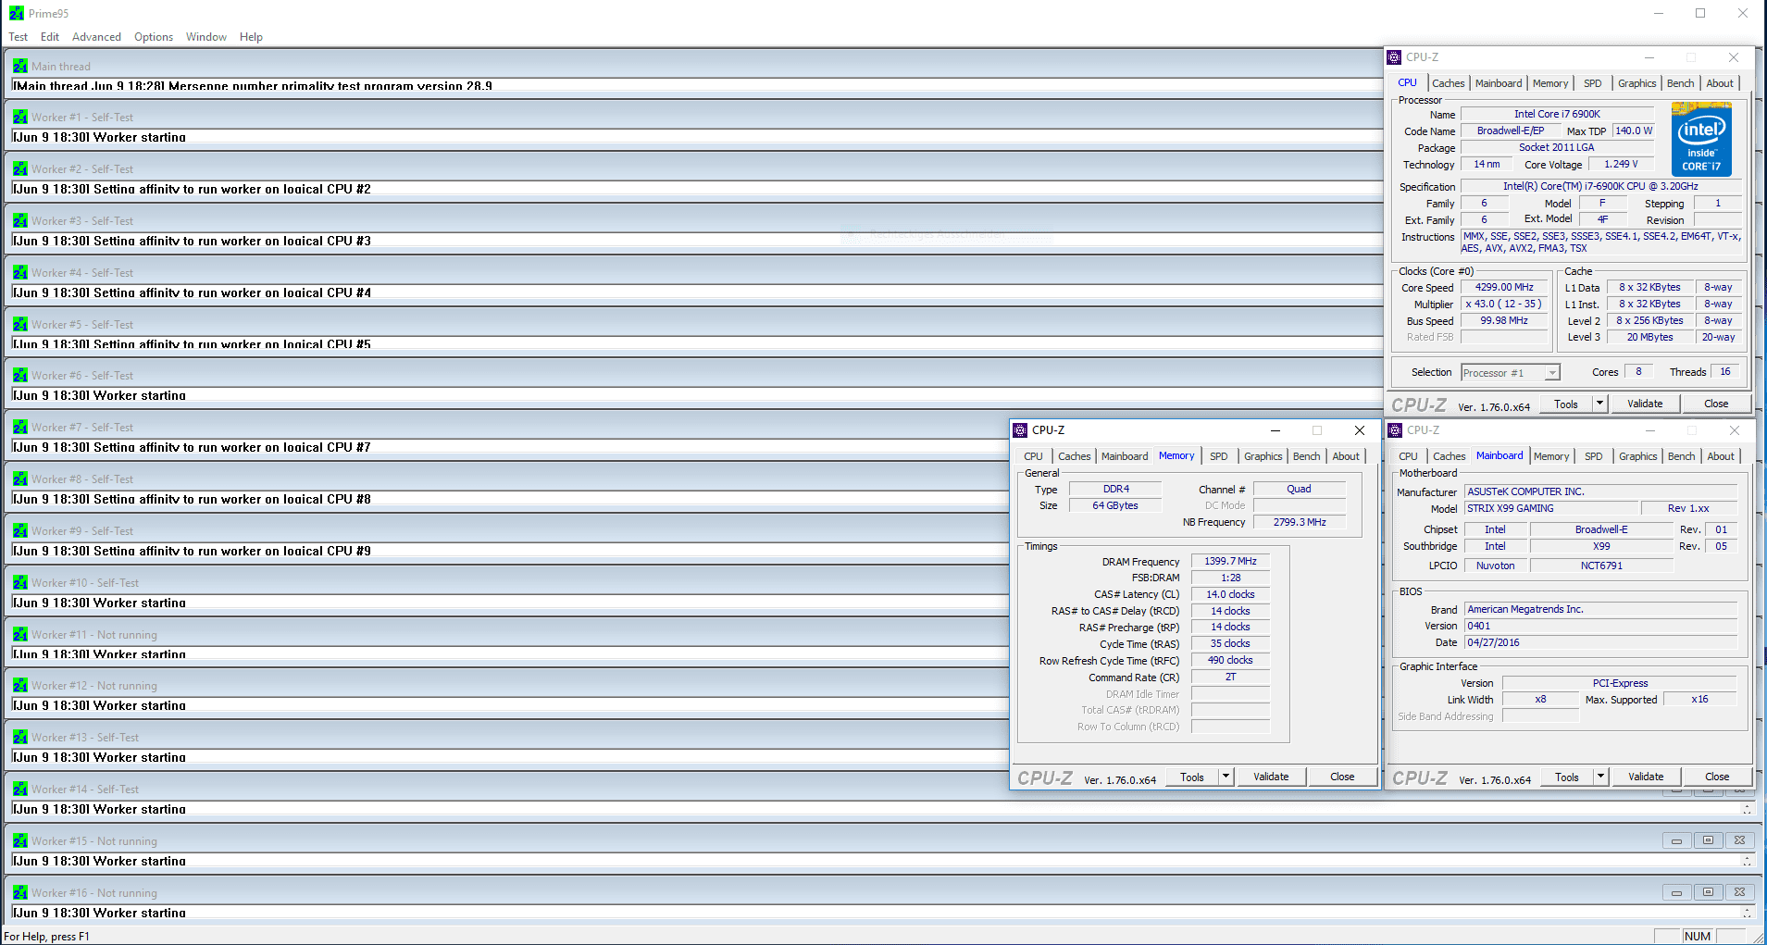Click the Worker #8 Self-Test window icon

[20, 479]
